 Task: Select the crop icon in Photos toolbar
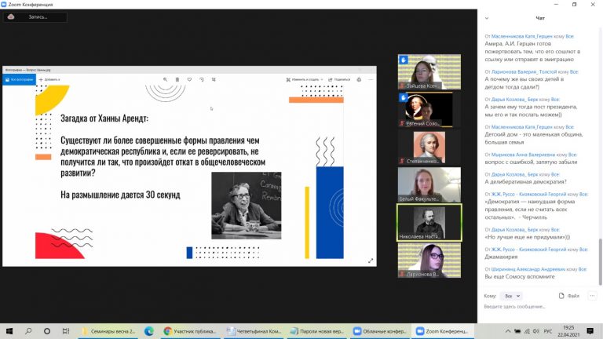(214, 79)
